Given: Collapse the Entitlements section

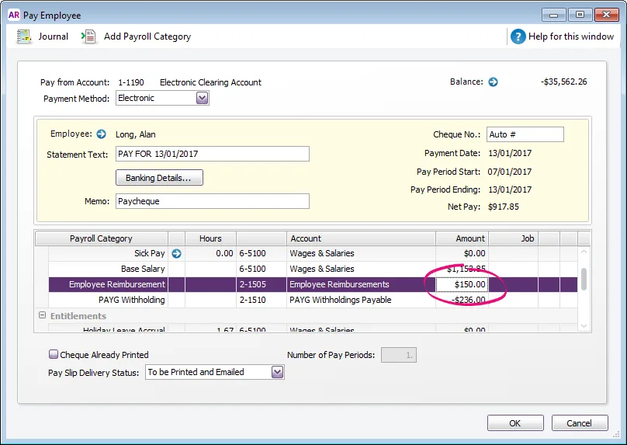Looking at the screenshot, I should (42, 315).
